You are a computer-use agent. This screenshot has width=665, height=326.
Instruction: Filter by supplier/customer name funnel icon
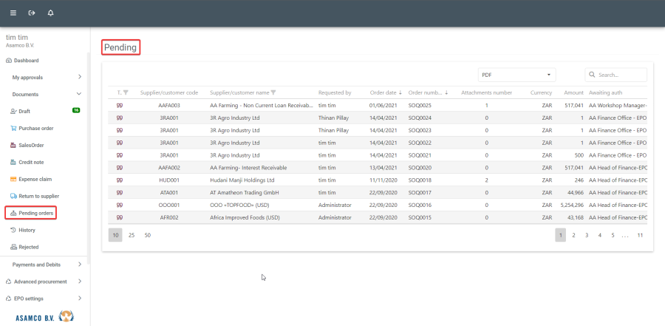pos(273,92)
